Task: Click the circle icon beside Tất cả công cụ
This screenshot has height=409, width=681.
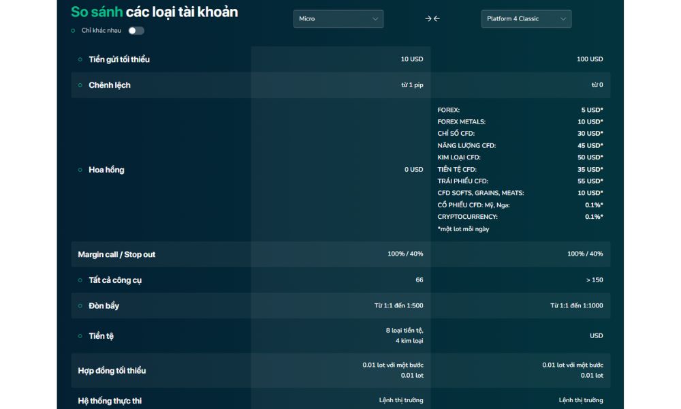Action: [x=80, y=280]
